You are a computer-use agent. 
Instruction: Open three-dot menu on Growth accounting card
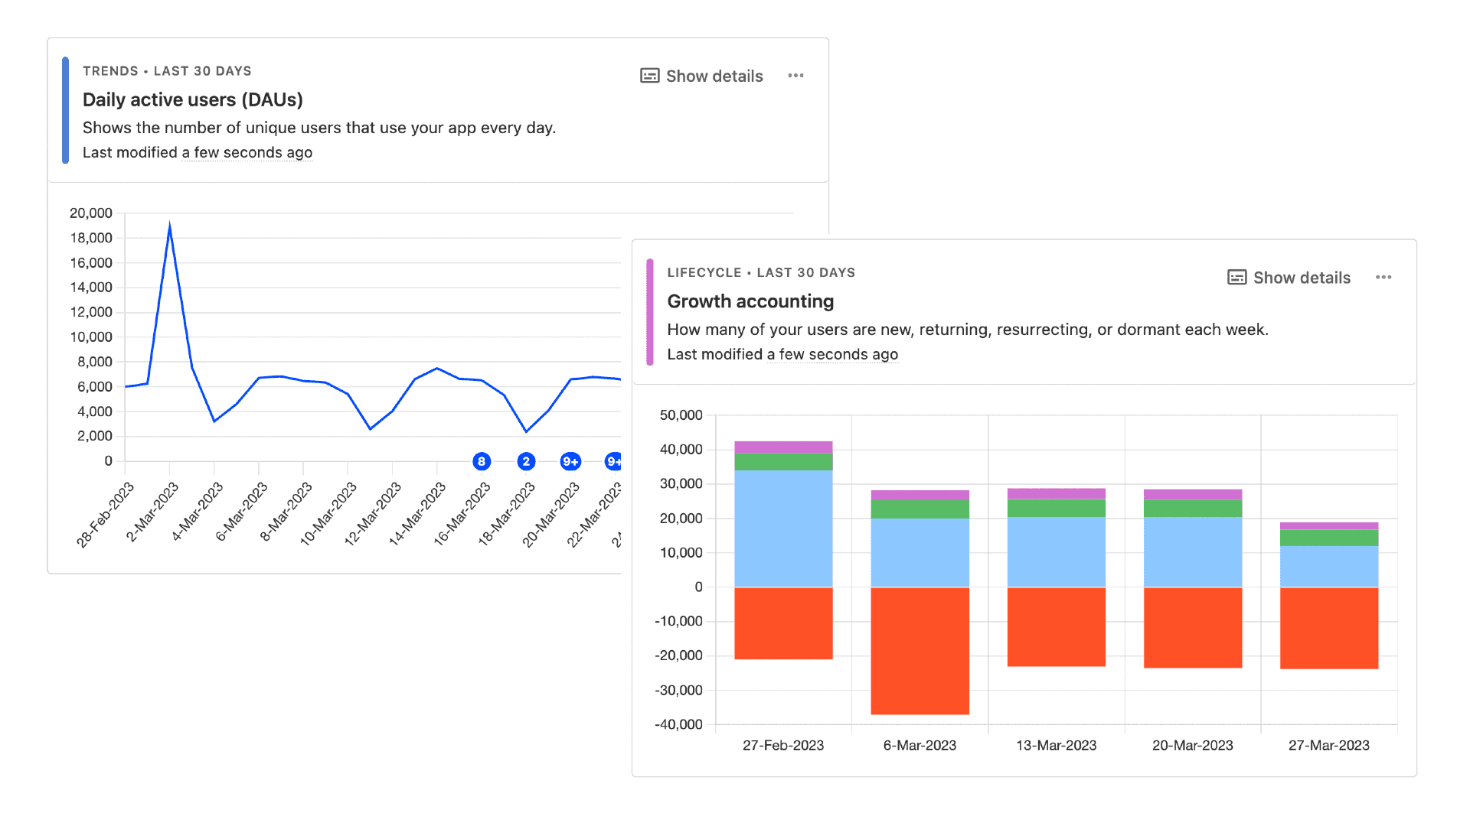(x=1383, y=278)
